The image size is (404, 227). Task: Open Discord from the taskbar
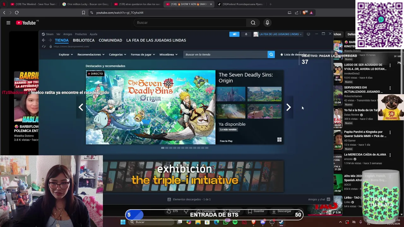[263, 222]
